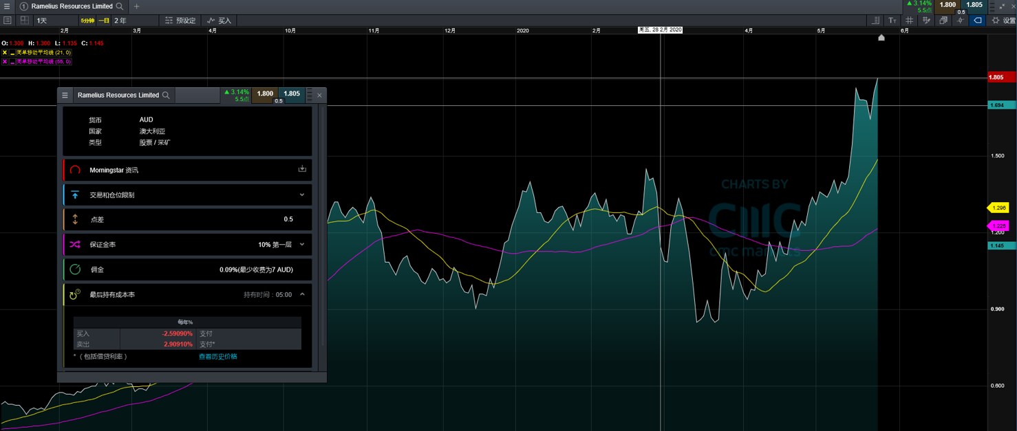Select the 5分钟 interval shortcut
Image resolution: width=1017 pixels, height=431 pixels.
click(87, 21)
